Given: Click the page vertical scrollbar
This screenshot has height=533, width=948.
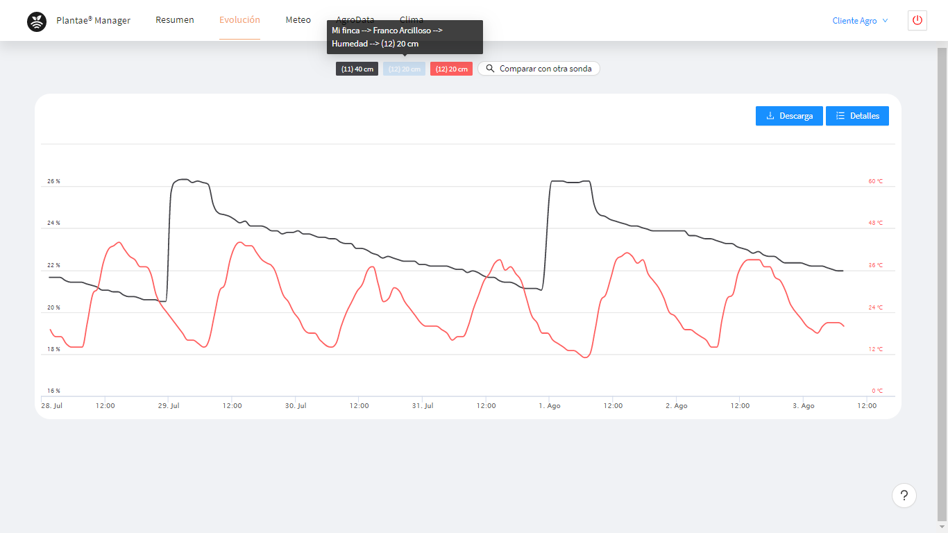Looking at the screenshot, I should [942, 285].
